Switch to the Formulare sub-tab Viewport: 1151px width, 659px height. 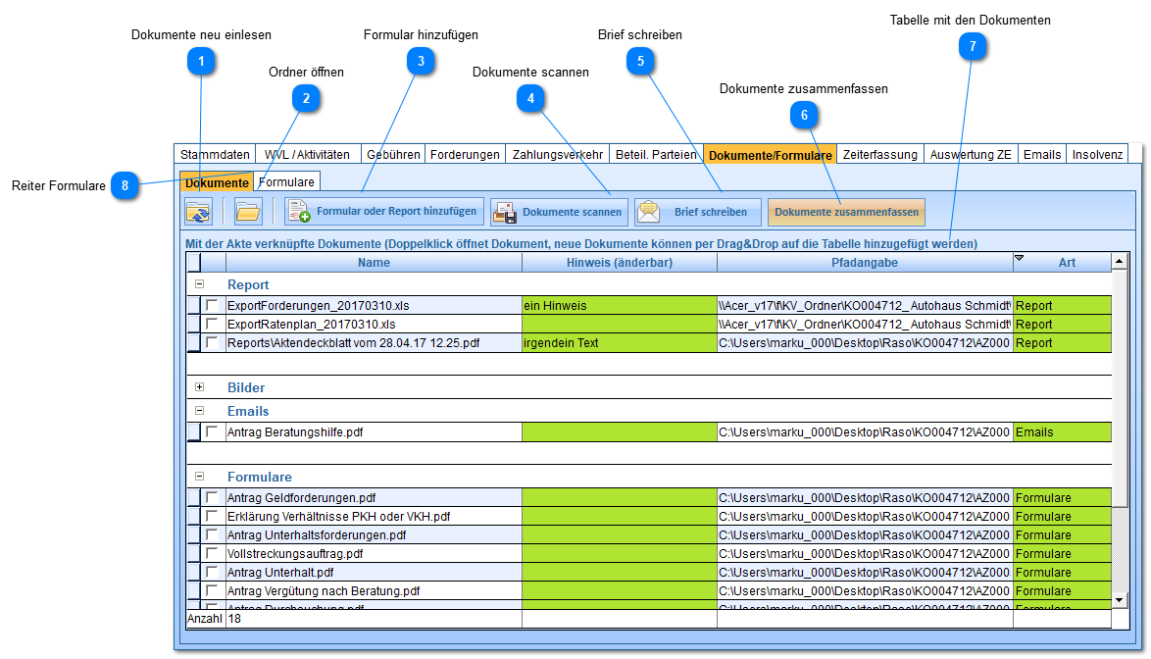286,182
